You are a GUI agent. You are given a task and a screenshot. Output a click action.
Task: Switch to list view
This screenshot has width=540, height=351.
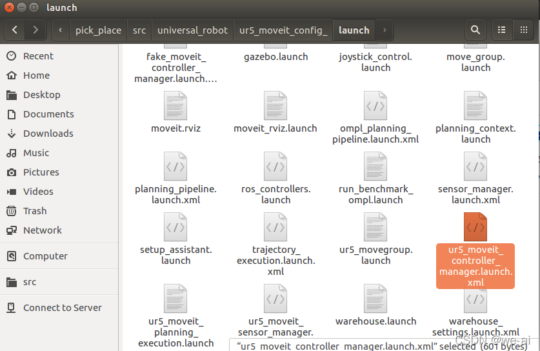tap(501, 30)
